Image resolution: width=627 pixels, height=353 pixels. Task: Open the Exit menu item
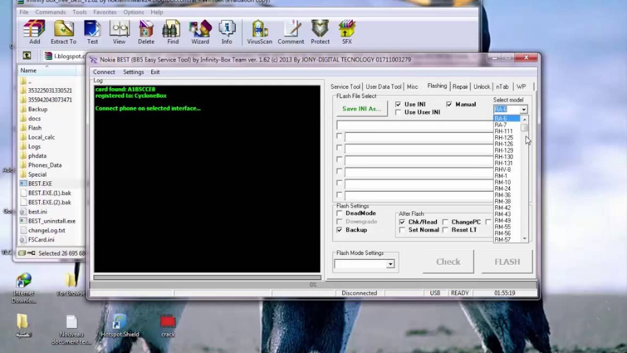click(x=155, y=72)
